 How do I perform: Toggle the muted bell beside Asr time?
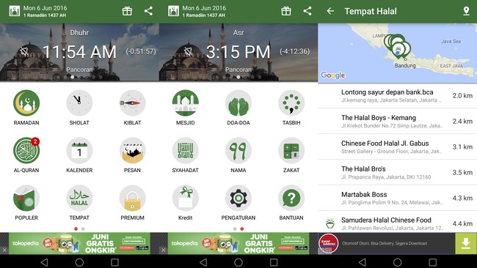pos(189,51)
